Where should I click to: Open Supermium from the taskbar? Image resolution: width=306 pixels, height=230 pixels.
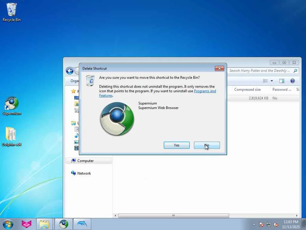[64, 224]
